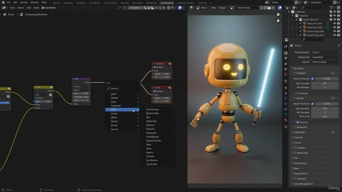Viewport: 342px width, 192px height.
Task: Choose Blur from the Filter submenu
Action: (148, 117)
